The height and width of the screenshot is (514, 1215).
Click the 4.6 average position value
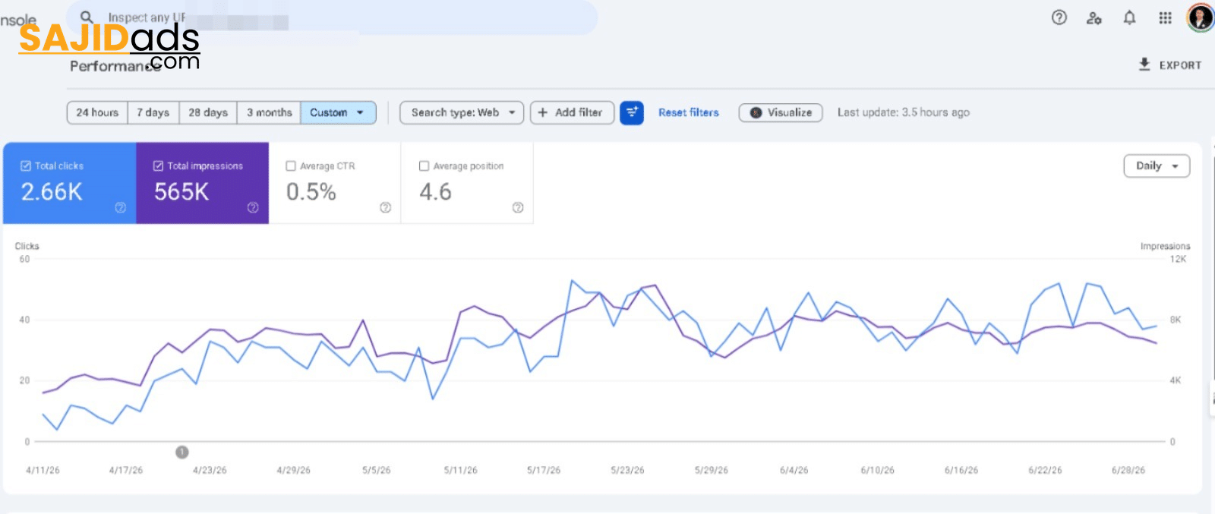[435, 192]
